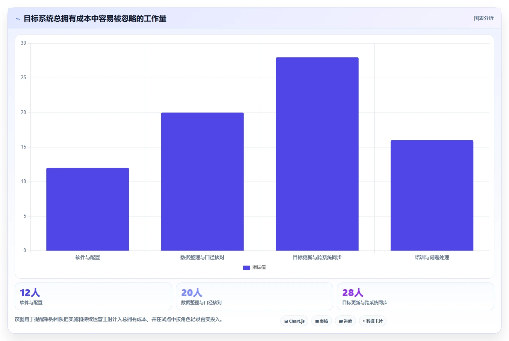The image size is (509, 341).
Task: Open the 28人 目标更新与跨系统同步 stat card
Action: click(415, 296)
